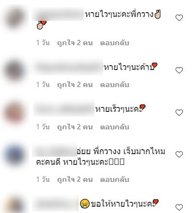
Task: Open the blurred username above 'หายเร็วๆนะคะ'
Action: click(x=64, y=109)
